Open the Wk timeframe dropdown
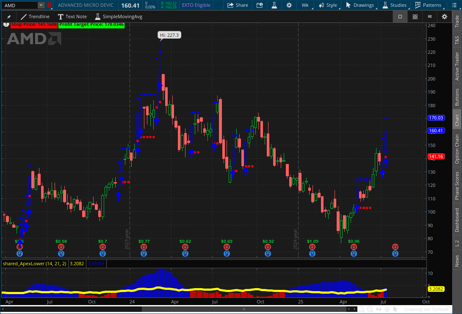Screen dimensions: 462x314 (305, 5)
